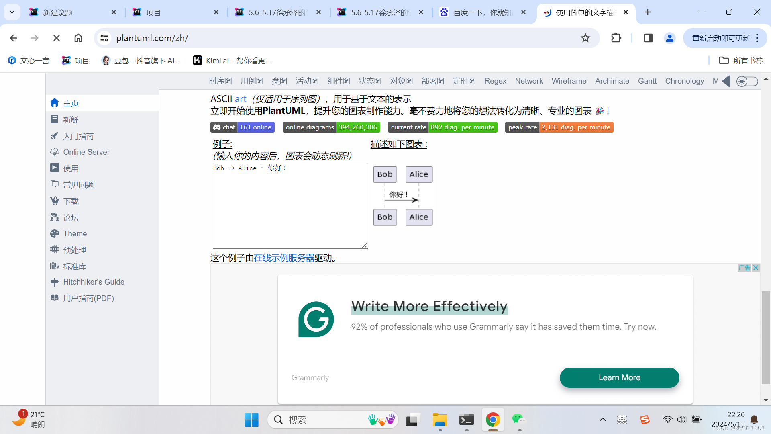Toggle the 英 input language indicator
771x434 pixels.
(x=622, y=420)
